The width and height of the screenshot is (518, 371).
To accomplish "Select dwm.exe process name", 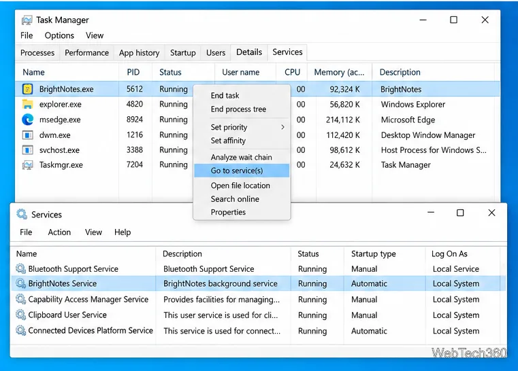I will [x=55, y=135].
